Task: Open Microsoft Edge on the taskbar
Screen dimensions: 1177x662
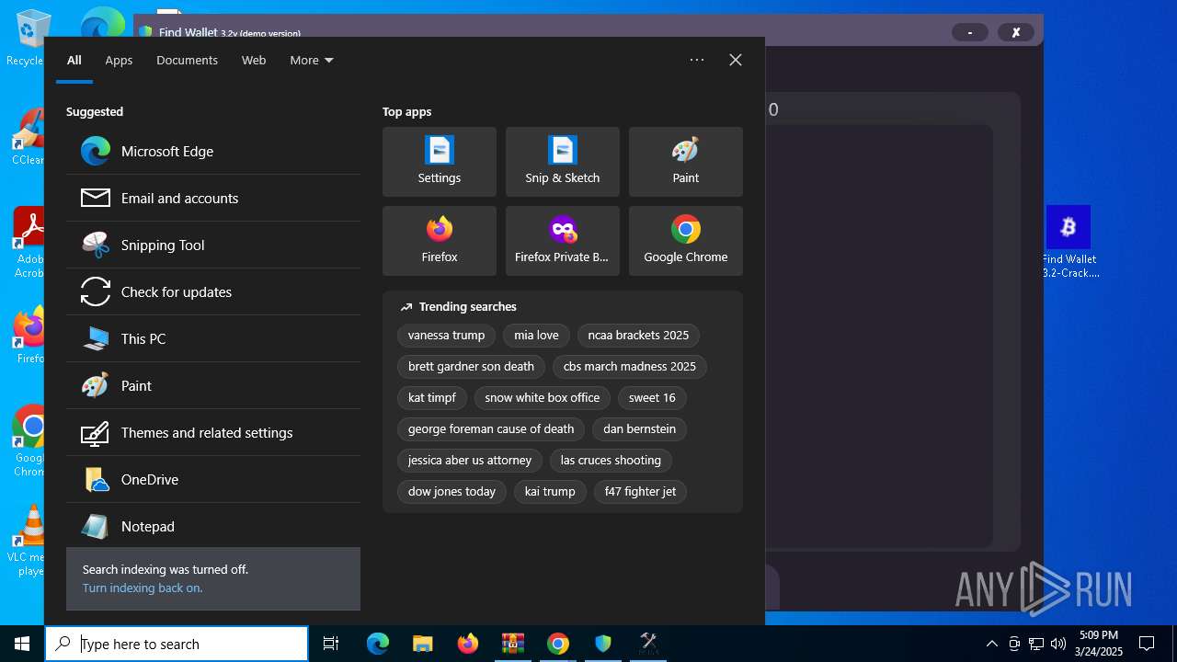Action: (378, 644)
